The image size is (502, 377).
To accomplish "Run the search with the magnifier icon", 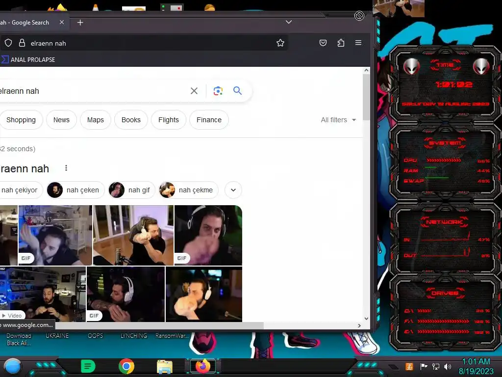I will tap(237, 91).
